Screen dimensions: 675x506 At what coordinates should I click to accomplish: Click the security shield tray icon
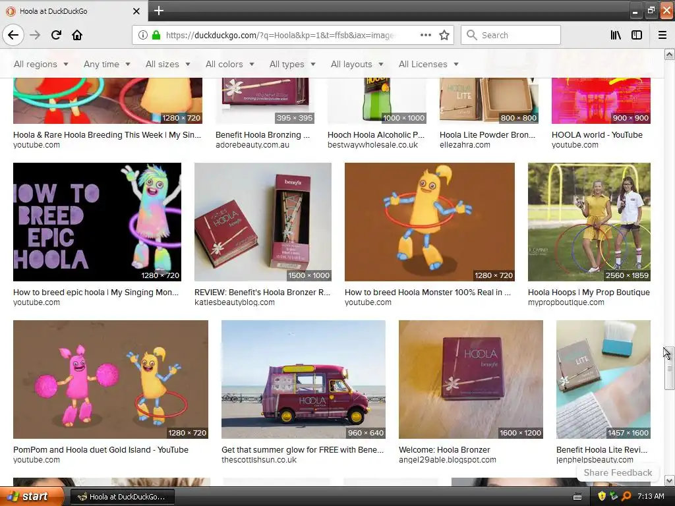coord(602,496)
